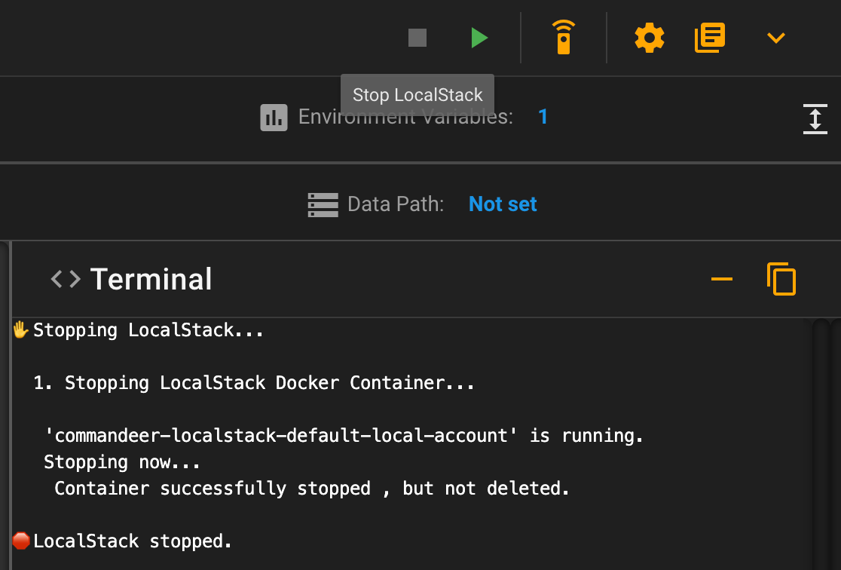Click the vertical expand/collapse arrows icon
This screenshot has height=570, width=841.
coord(815,118)
